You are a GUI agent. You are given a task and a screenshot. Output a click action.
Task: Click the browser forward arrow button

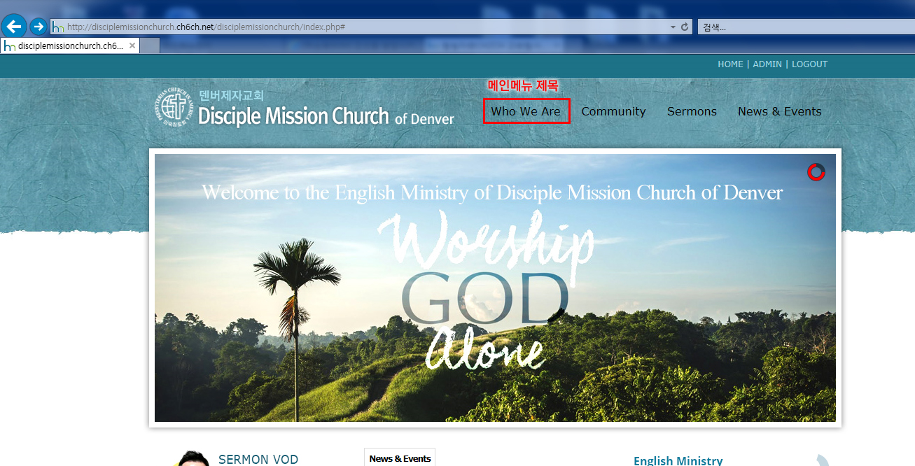39,27
